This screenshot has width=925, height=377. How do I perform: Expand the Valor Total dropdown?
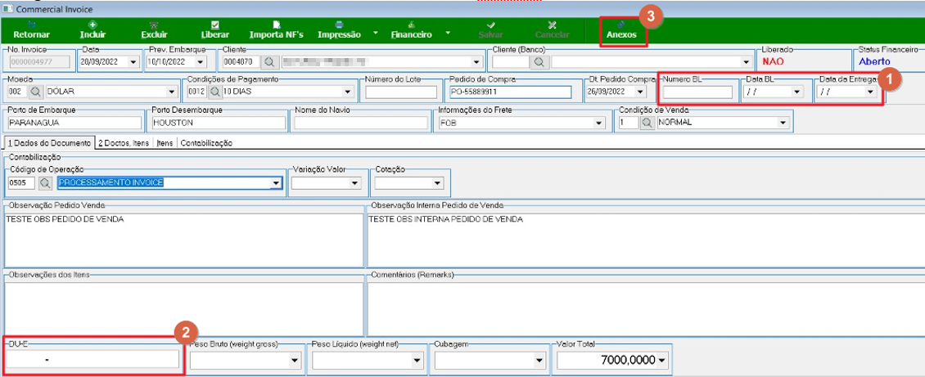tap(663, 360)
